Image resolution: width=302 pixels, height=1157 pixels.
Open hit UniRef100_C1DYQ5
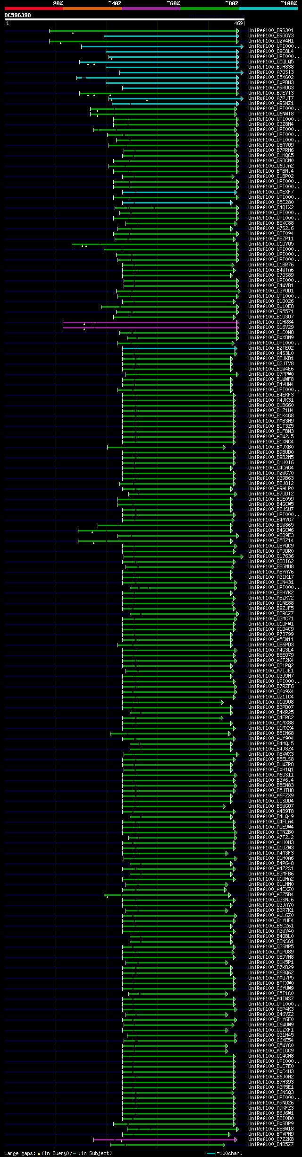(271, 244)
